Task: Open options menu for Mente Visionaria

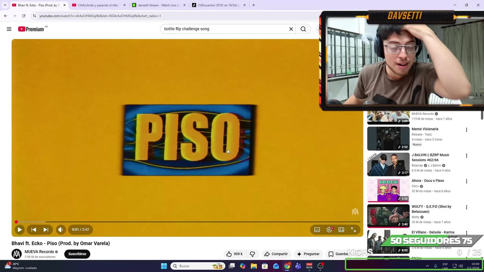Action: coord(466,130)
